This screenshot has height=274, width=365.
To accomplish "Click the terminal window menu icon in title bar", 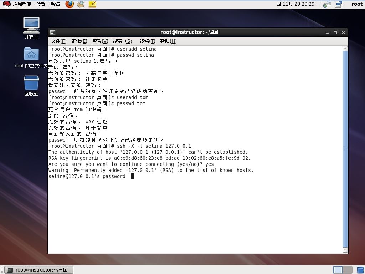I will click(53, 32).
